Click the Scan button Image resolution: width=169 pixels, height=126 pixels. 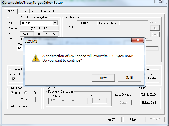tap(25, 99)
